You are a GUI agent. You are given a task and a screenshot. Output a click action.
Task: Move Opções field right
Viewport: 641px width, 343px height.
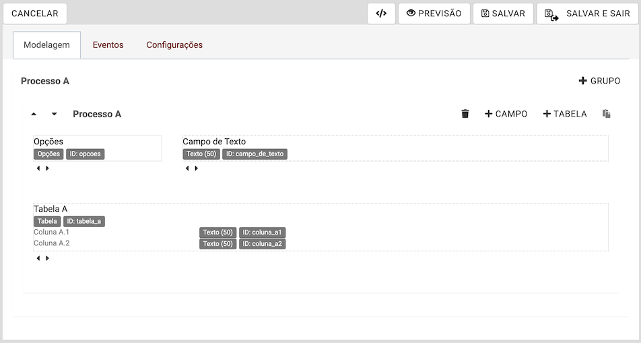click(x=47, y=168)
